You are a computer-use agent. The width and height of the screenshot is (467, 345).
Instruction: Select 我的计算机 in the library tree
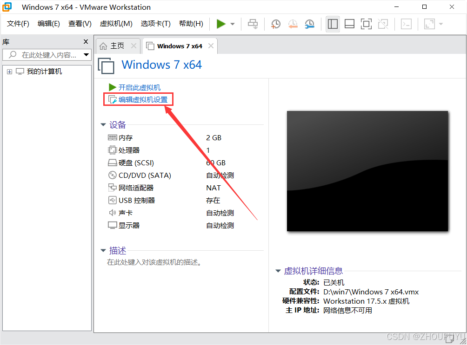click(44, 72)
